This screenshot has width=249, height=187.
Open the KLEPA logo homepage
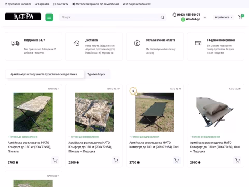pyautogui.click(x=23, y=17)
